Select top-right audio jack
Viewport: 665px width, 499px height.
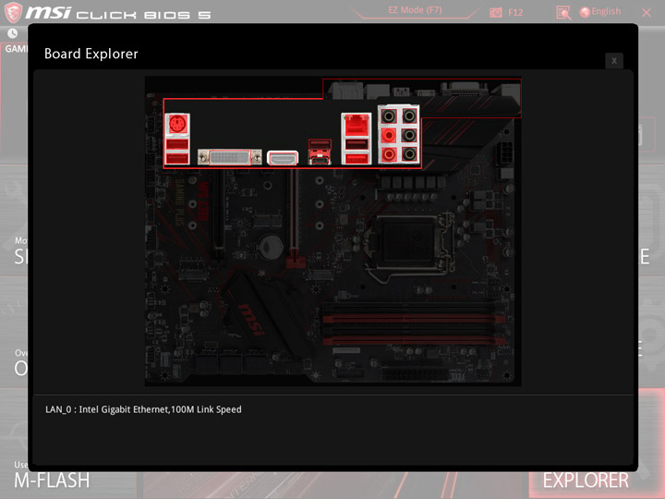point(409,116)
